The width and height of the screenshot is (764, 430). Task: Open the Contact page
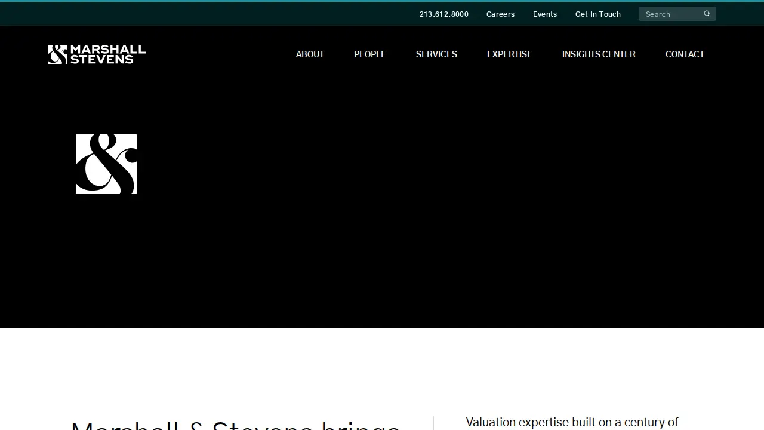tap(685, 54)
